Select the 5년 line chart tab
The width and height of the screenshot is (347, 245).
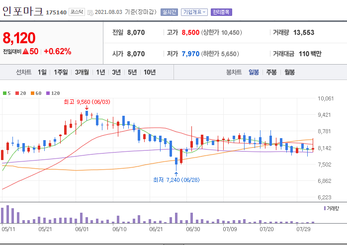(132, 72)
